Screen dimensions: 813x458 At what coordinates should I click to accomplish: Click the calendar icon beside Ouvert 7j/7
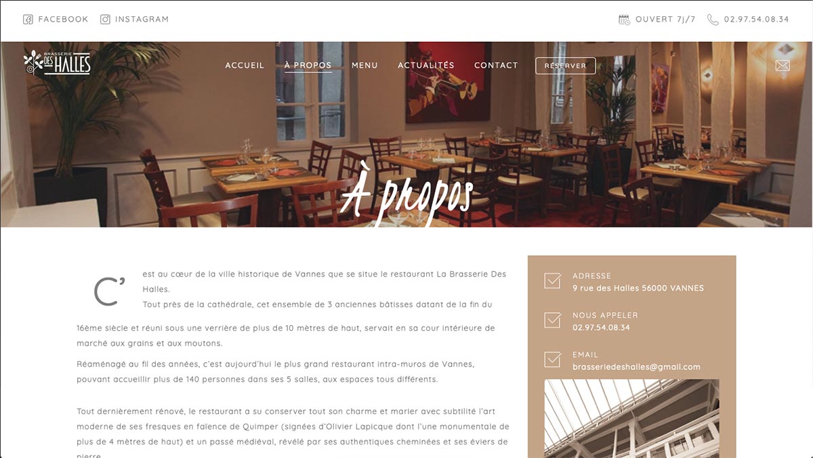(625, 20)
